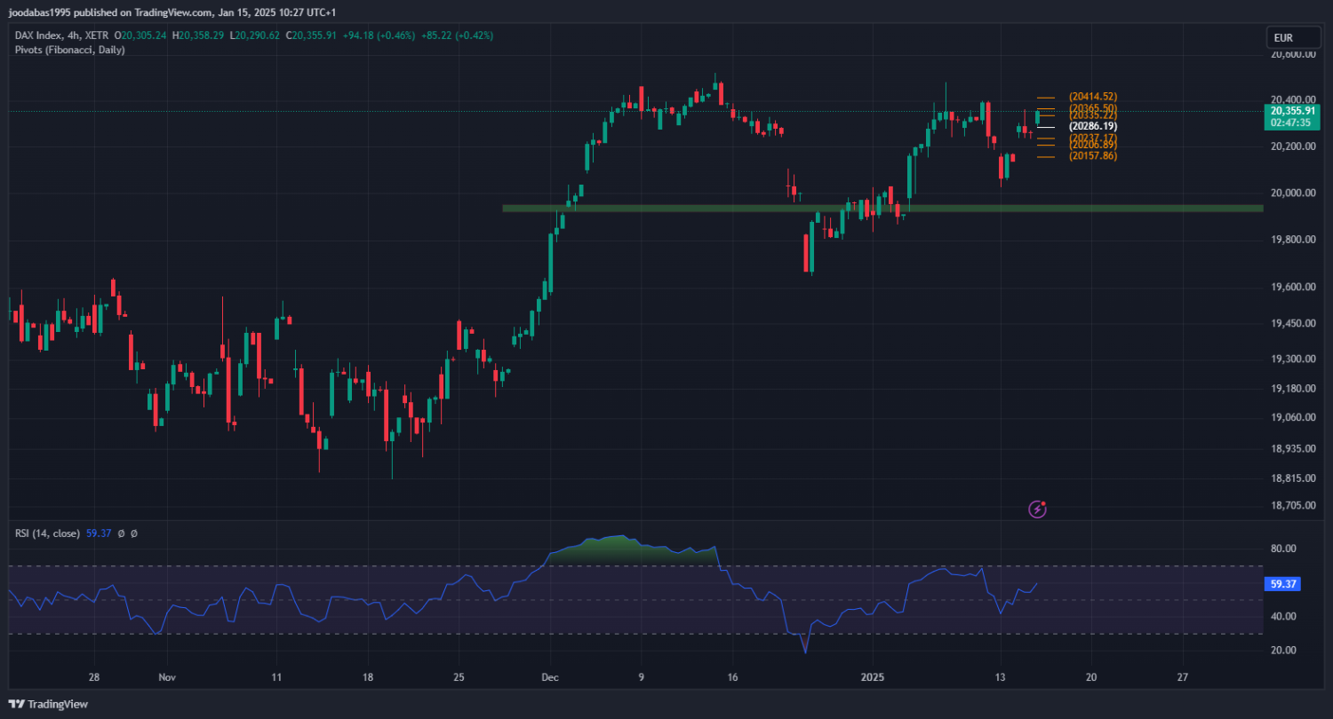The width and height of the screenshot is (1333, 719).
Task: Select the Pivots (Fibonacci, Daily) indicator label
Action: 69,50
